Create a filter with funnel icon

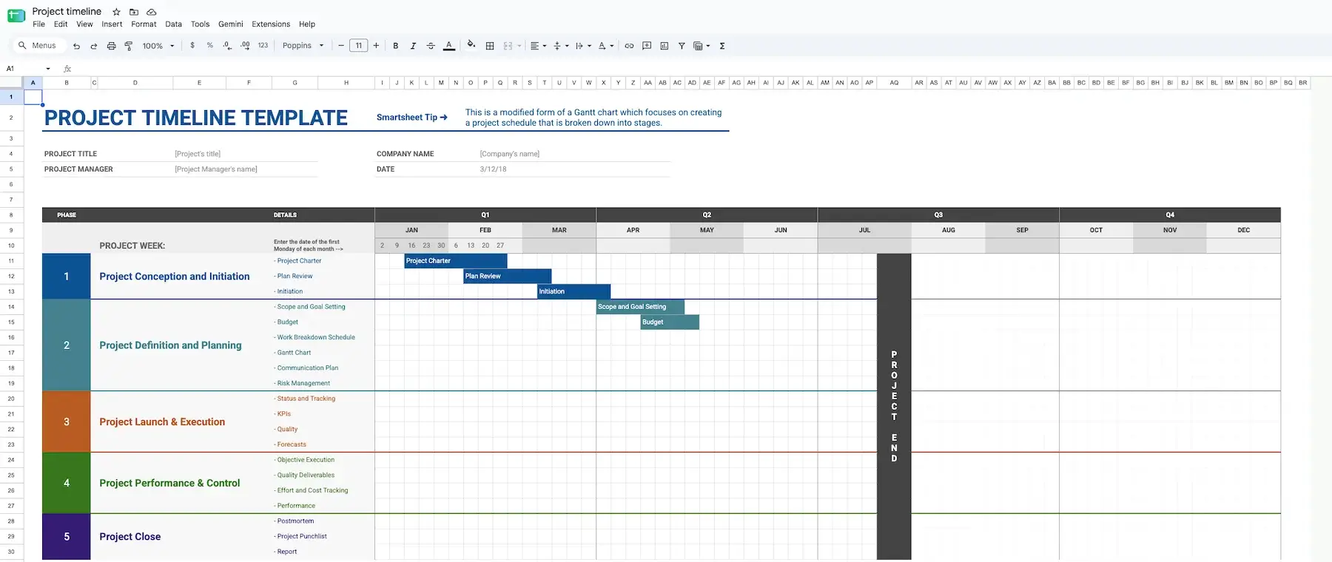pos(682,46)
